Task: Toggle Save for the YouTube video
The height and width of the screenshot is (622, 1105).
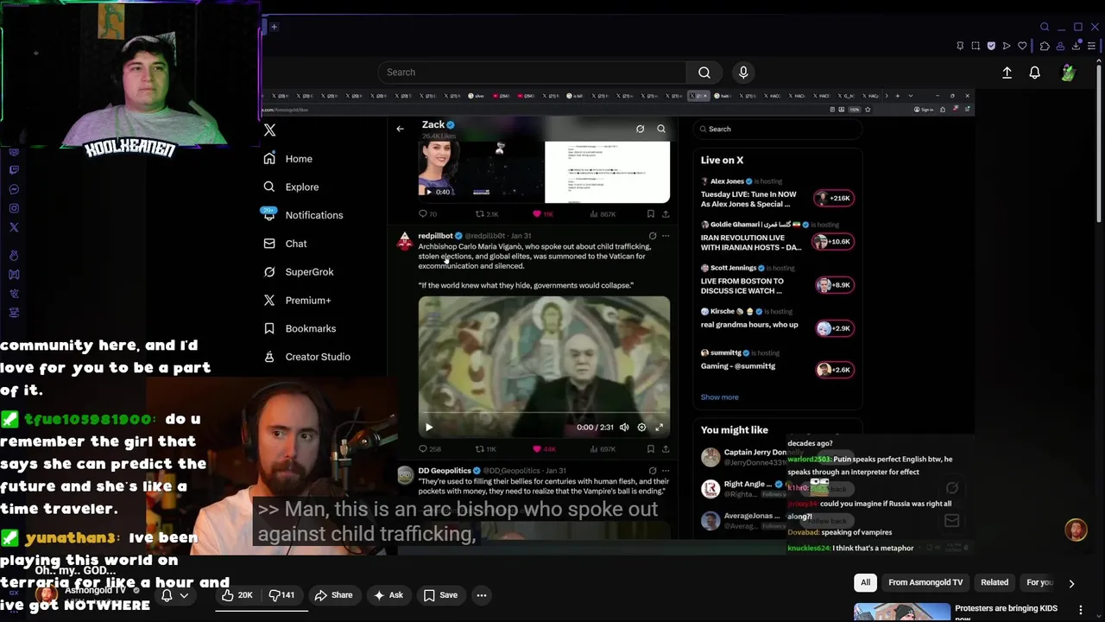Action: pyautogui.click(x=440, y=595)
